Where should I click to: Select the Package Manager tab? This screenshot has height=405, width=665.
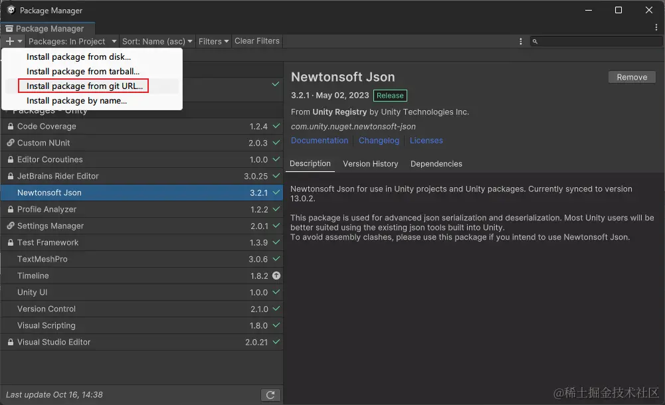[48, 29]
